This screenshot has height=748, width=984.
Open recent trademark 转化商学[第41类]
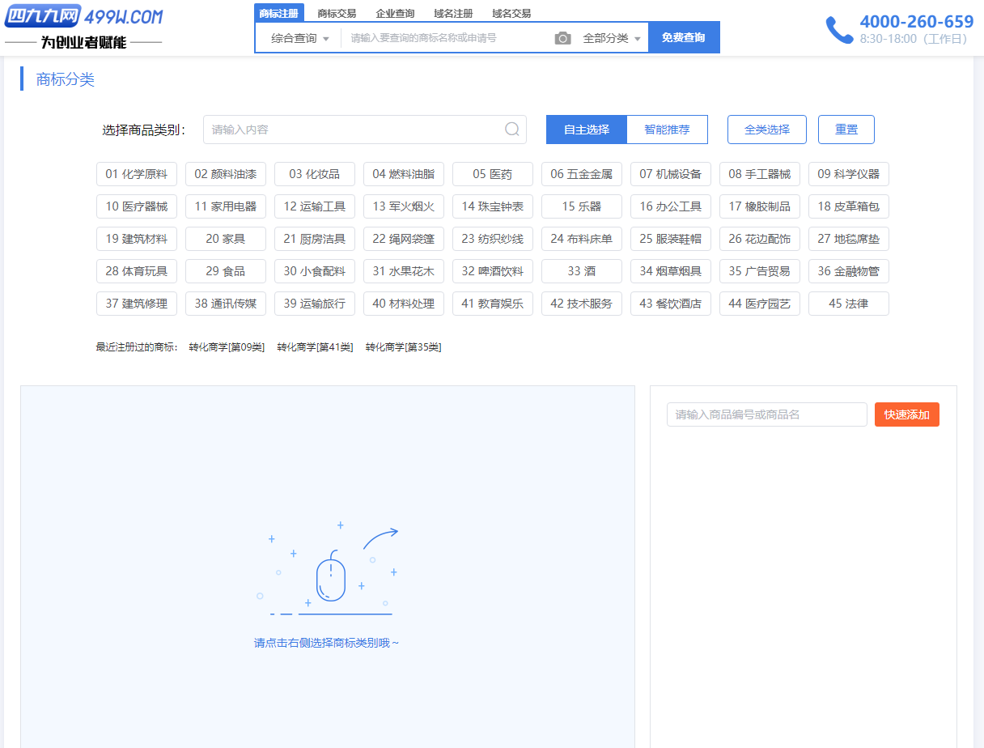pyautogui.click(x=315, y=347)
